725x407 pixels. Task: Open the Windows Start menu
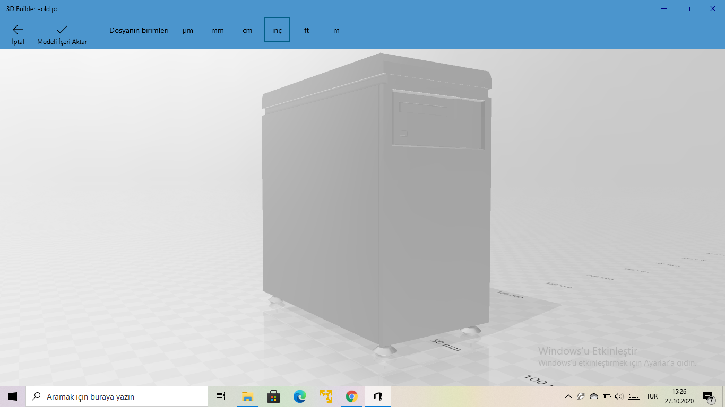coord(13,396)
